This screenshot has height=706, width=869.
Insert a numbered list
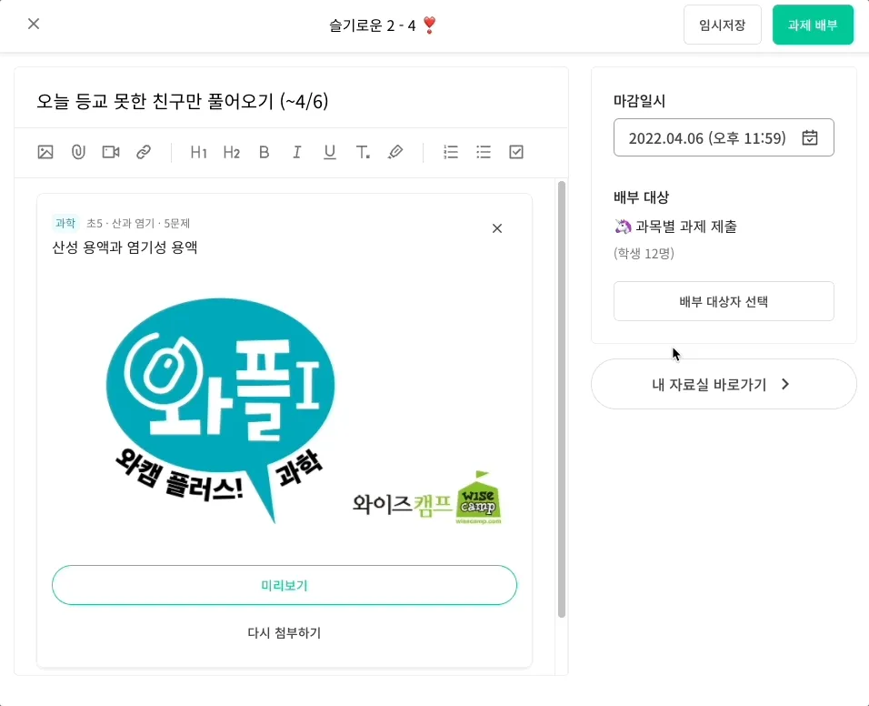click(x=451, y=152)
